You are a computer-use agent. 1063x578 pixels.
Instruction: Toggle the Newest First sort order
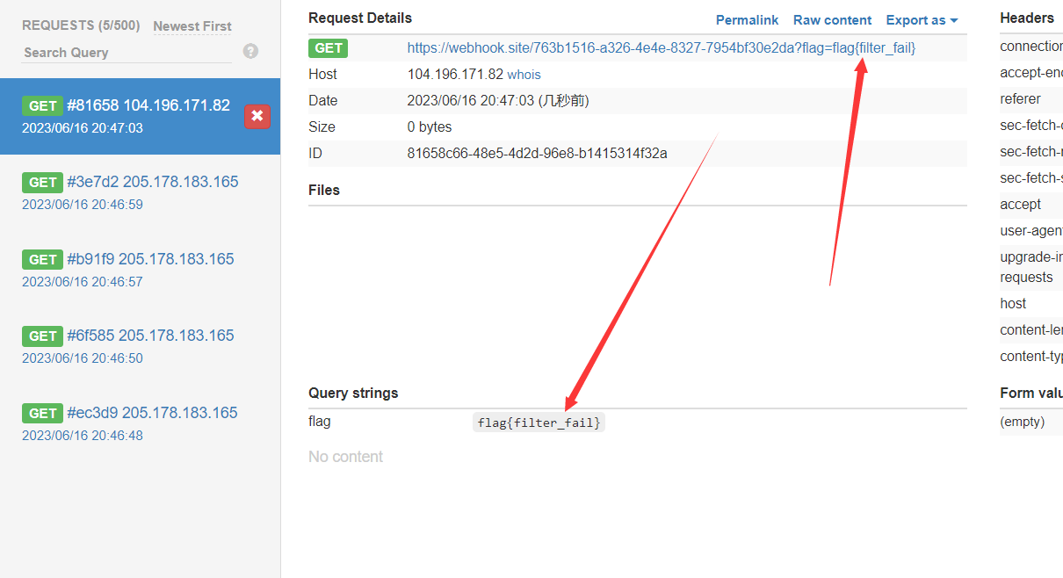pyautogui.click(x=192, y=26)
